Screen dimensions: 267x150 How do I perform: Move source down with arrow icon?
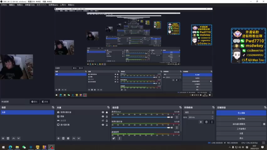tap(79, 138)
